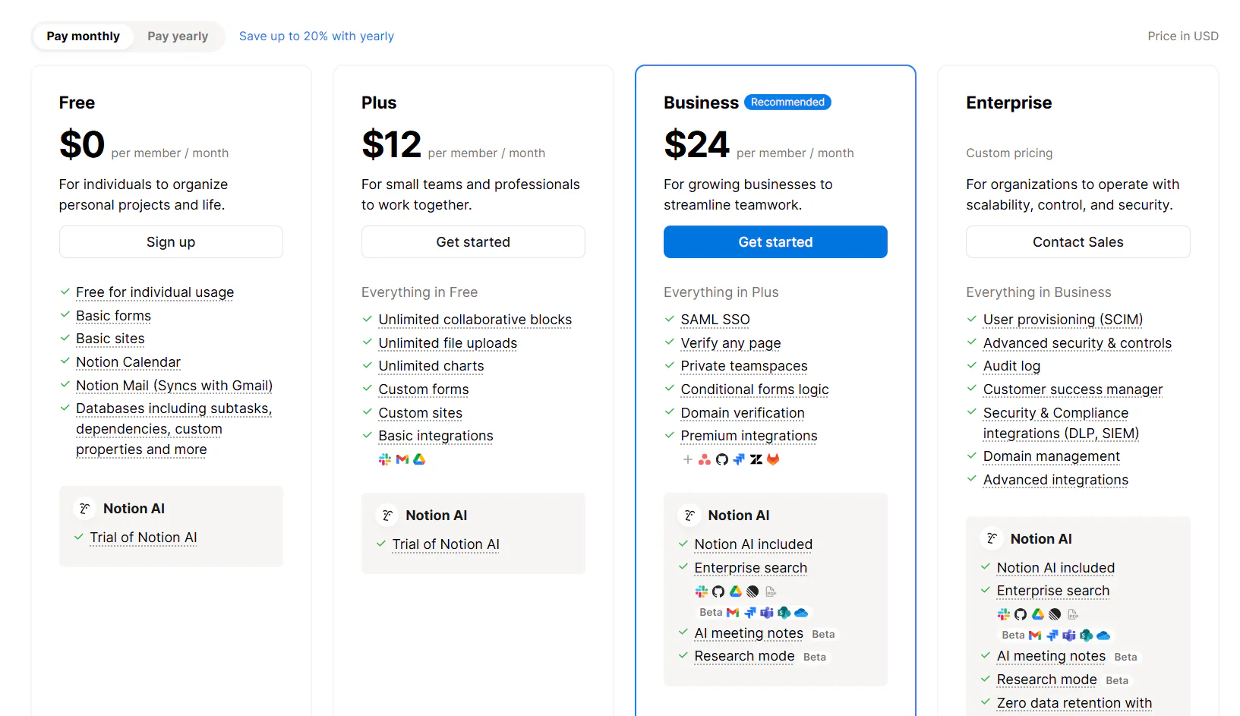
Task: Open the Notion Mail (Syncs with Gmail) feature
Action: pos(174,386)
